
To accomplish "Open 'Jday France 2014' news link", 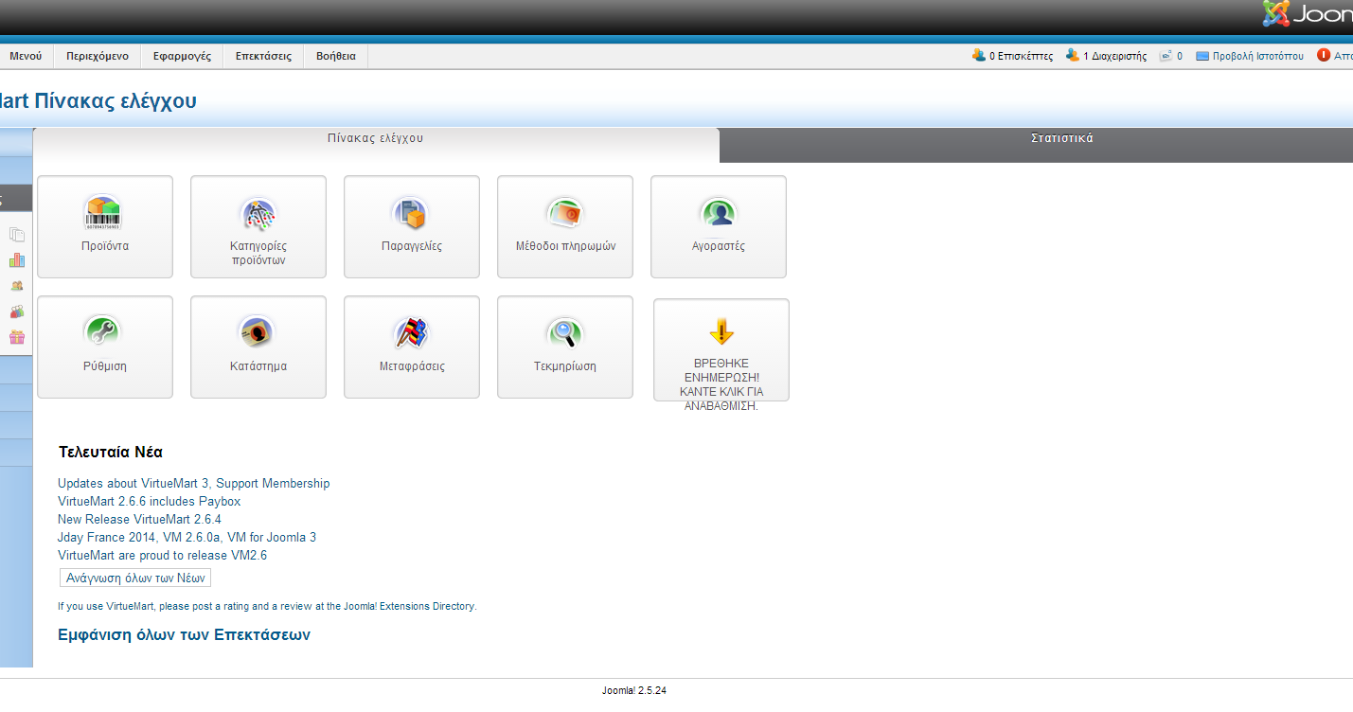I will click(x=187, y=537).
